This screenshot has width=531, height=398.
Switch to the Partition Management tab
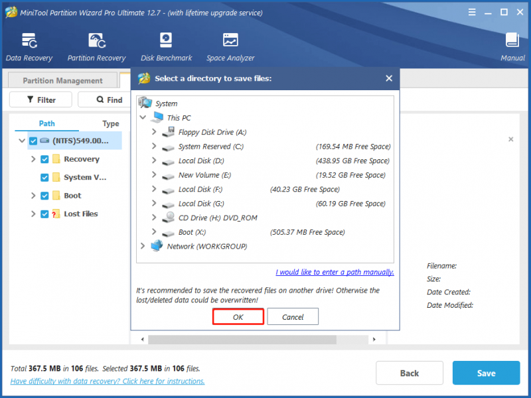click(62, 80)
